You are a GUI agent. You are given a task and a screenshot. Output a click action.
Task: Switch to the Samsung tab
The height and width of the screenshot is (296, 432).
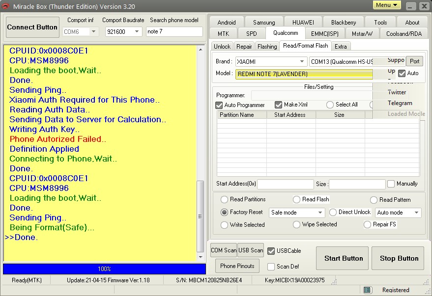click(264, 22)
